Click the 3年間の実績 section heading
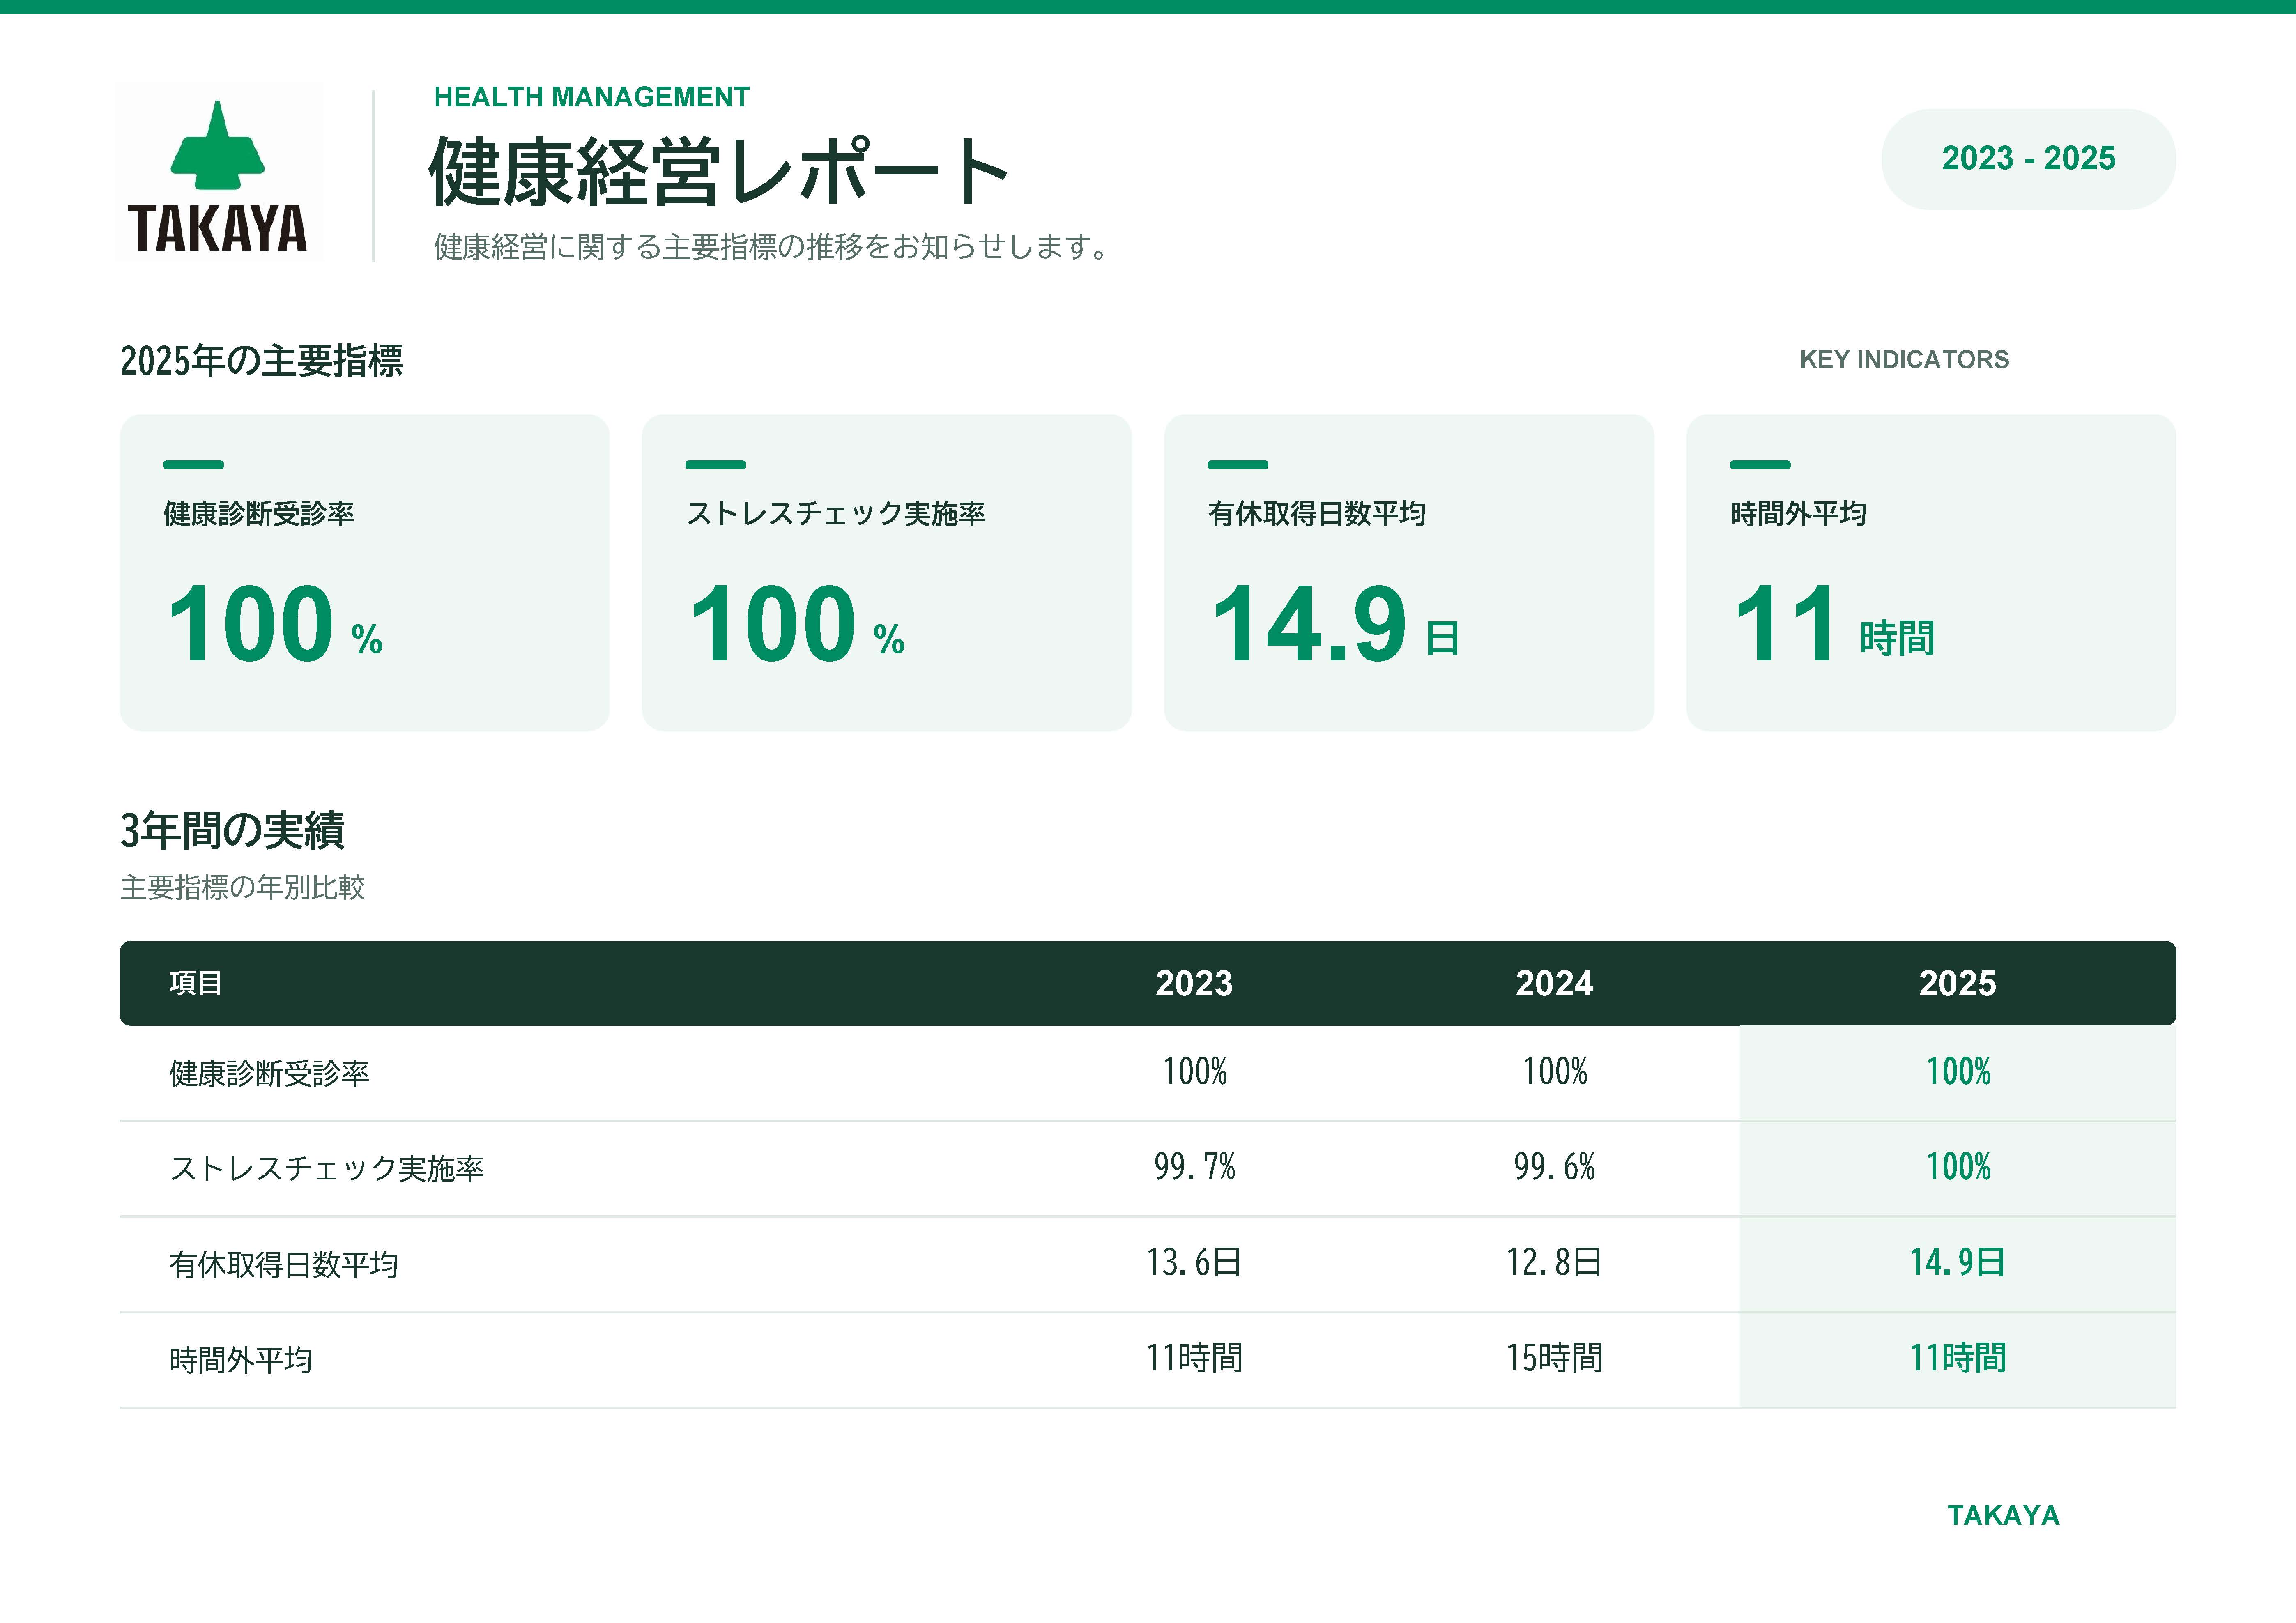The width and height of the screenshot is (2296, 1623). (x=232, y=831)
